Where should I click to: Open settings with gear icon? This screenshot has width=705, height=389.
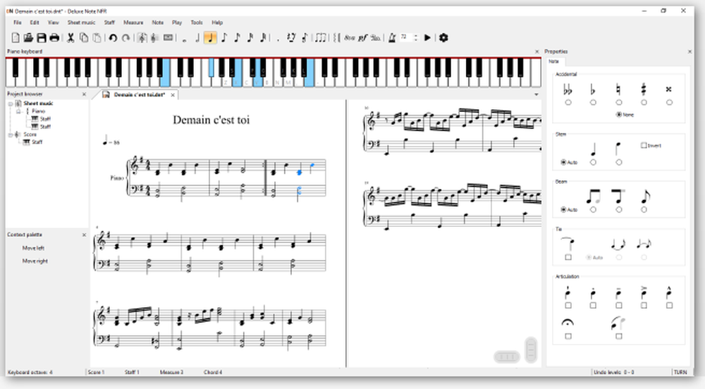(x=443, y=38)
